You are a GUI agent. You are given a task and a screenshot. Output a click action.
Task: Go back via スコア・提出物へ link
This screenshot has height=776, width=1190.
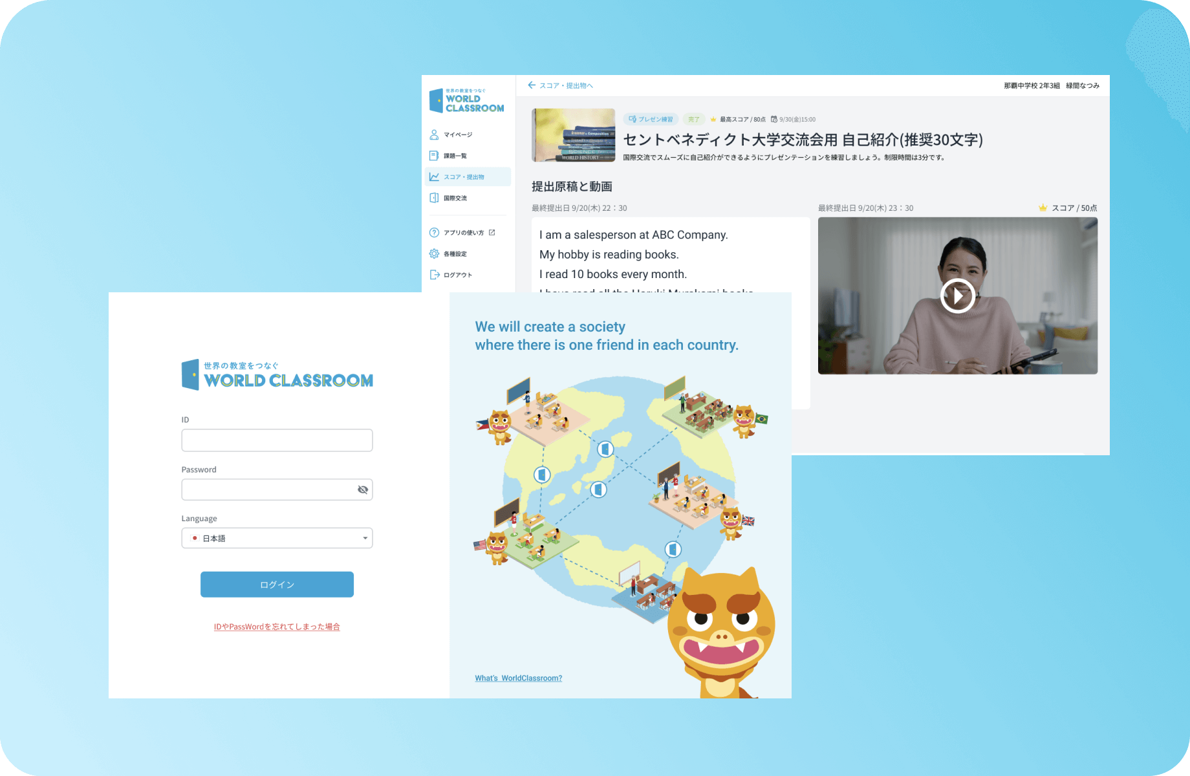click(x=566, y=85)
